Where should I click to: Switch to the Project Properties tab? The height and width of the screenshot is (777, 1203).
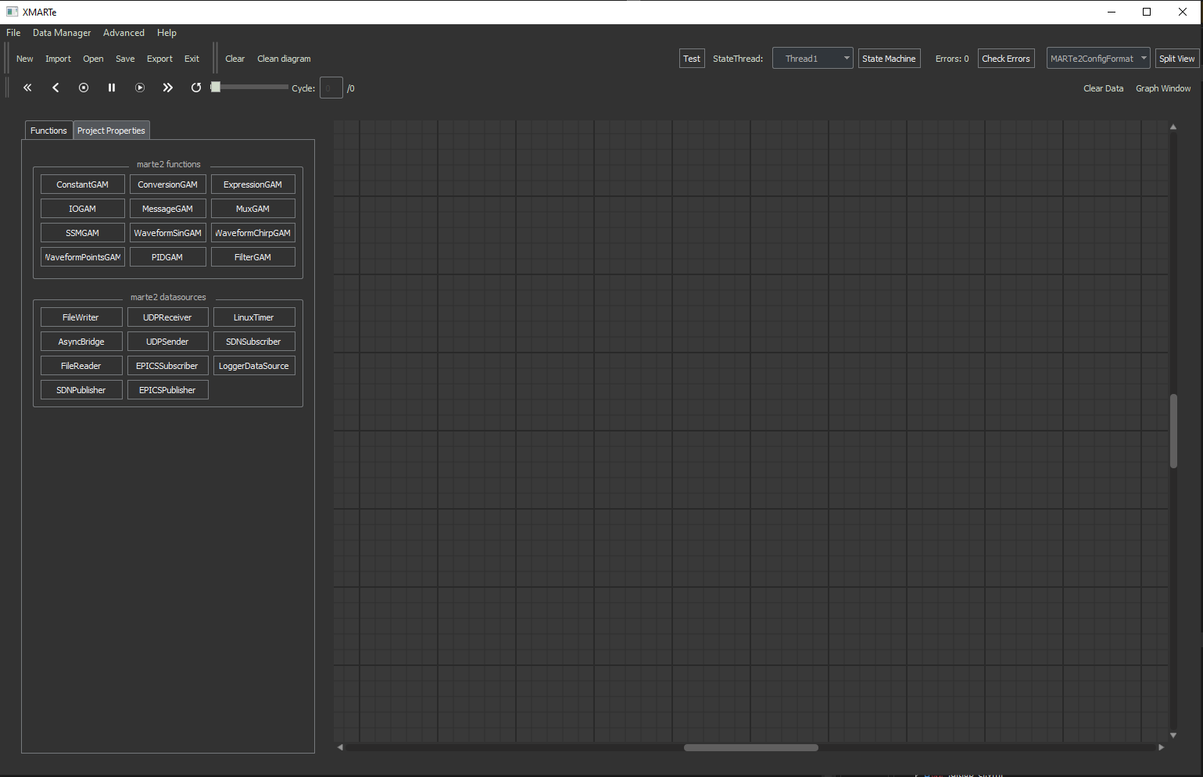click(111, 131)
